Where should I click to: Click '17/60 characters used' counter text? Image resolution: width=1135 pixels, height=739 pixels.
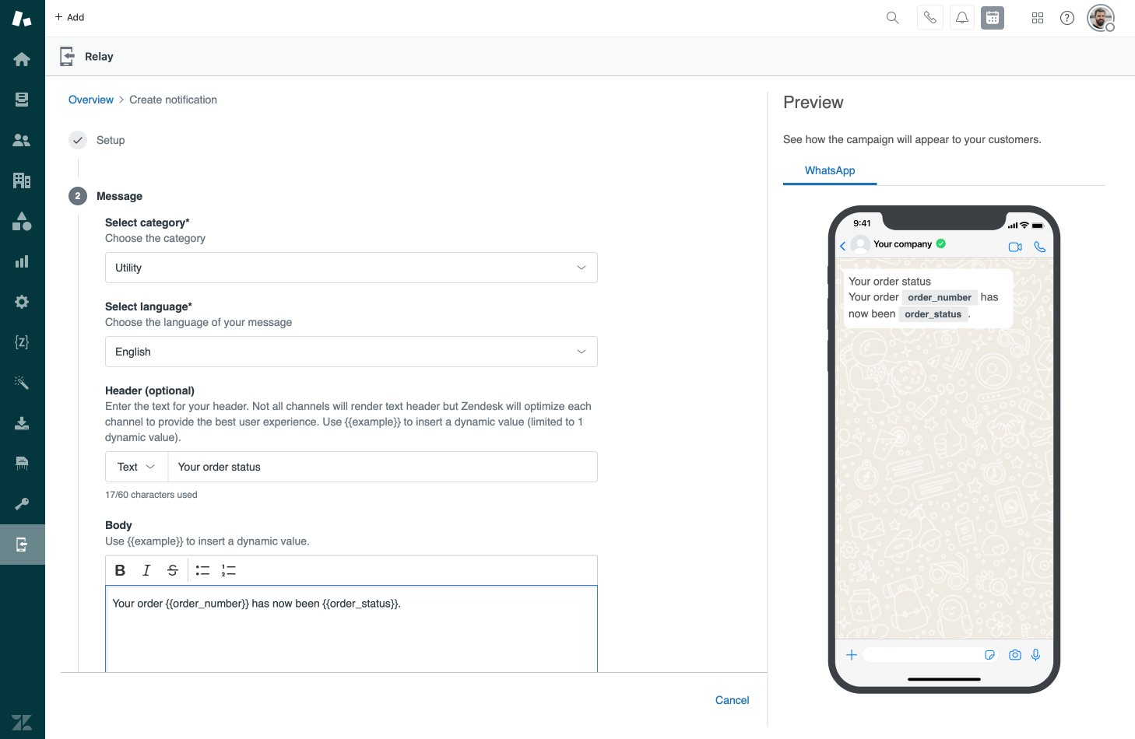point(151,495)
